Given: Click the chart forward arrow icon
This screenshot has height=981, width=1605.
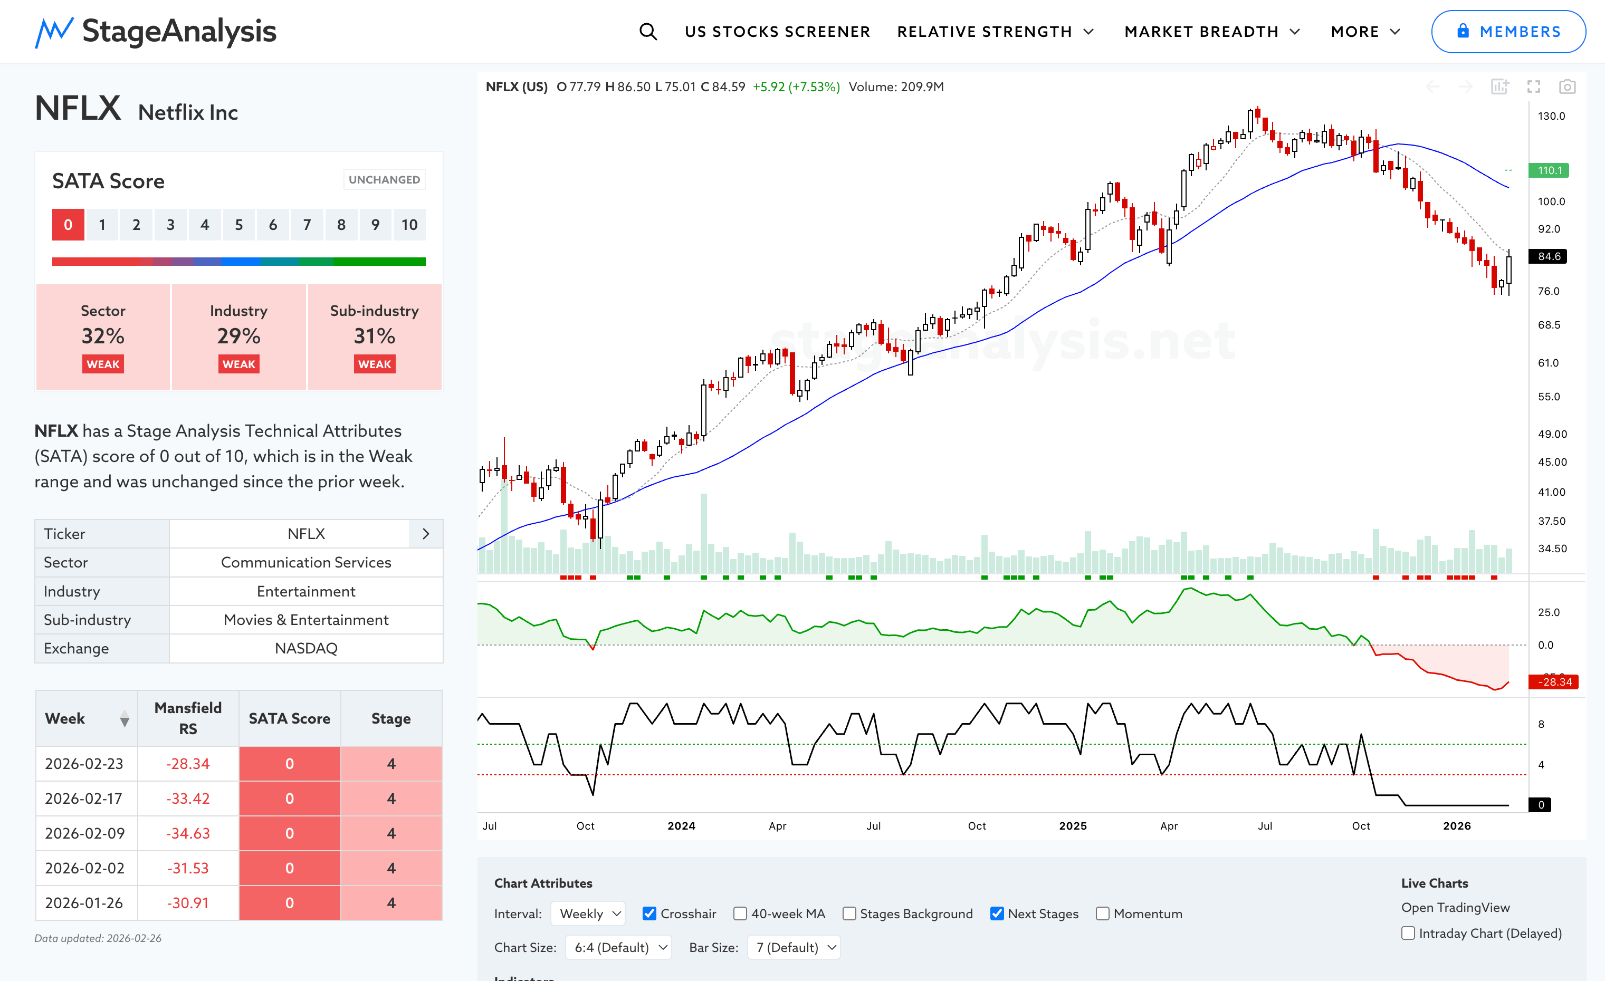Looking at the screenshot, I should pos(1466,86).
